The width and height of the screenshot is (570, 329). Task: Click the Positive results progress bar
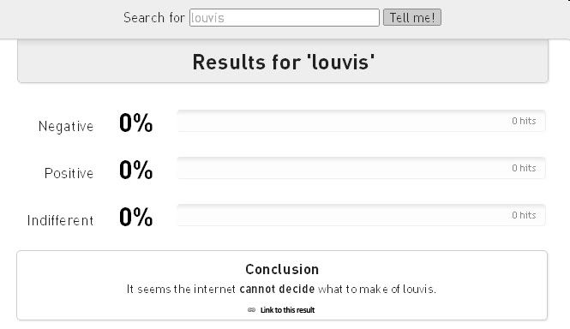362,168
